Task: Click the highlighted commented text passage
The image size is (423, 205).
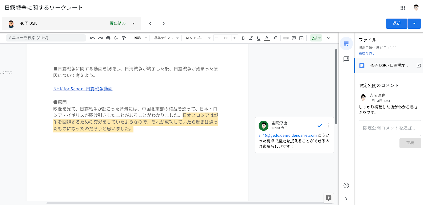Action: click(x=136, y=122)
